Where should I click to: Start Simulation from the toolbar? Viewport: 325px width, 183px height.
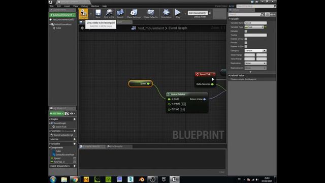coord(166,14)
